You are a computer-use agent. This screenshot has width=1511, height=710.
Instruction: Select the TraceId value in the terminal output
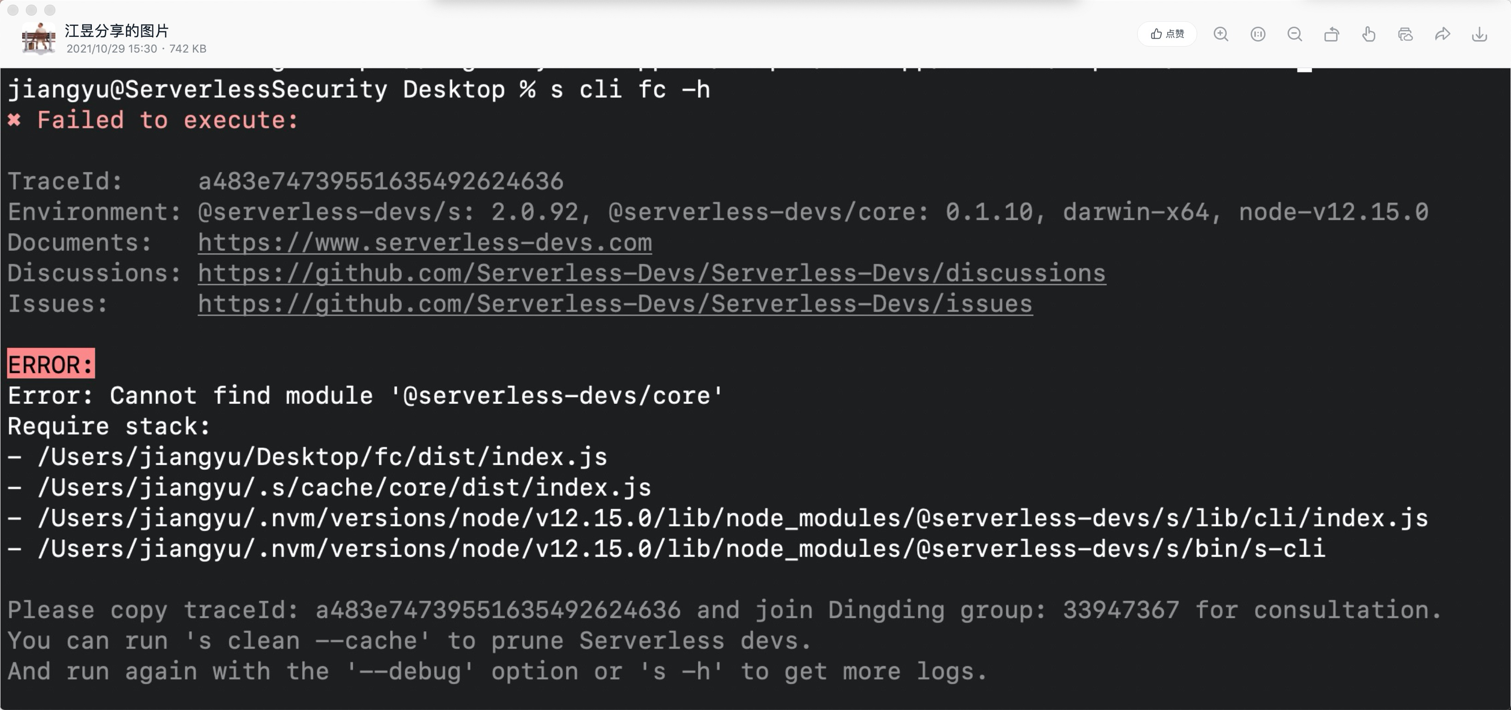pos(381,181)
